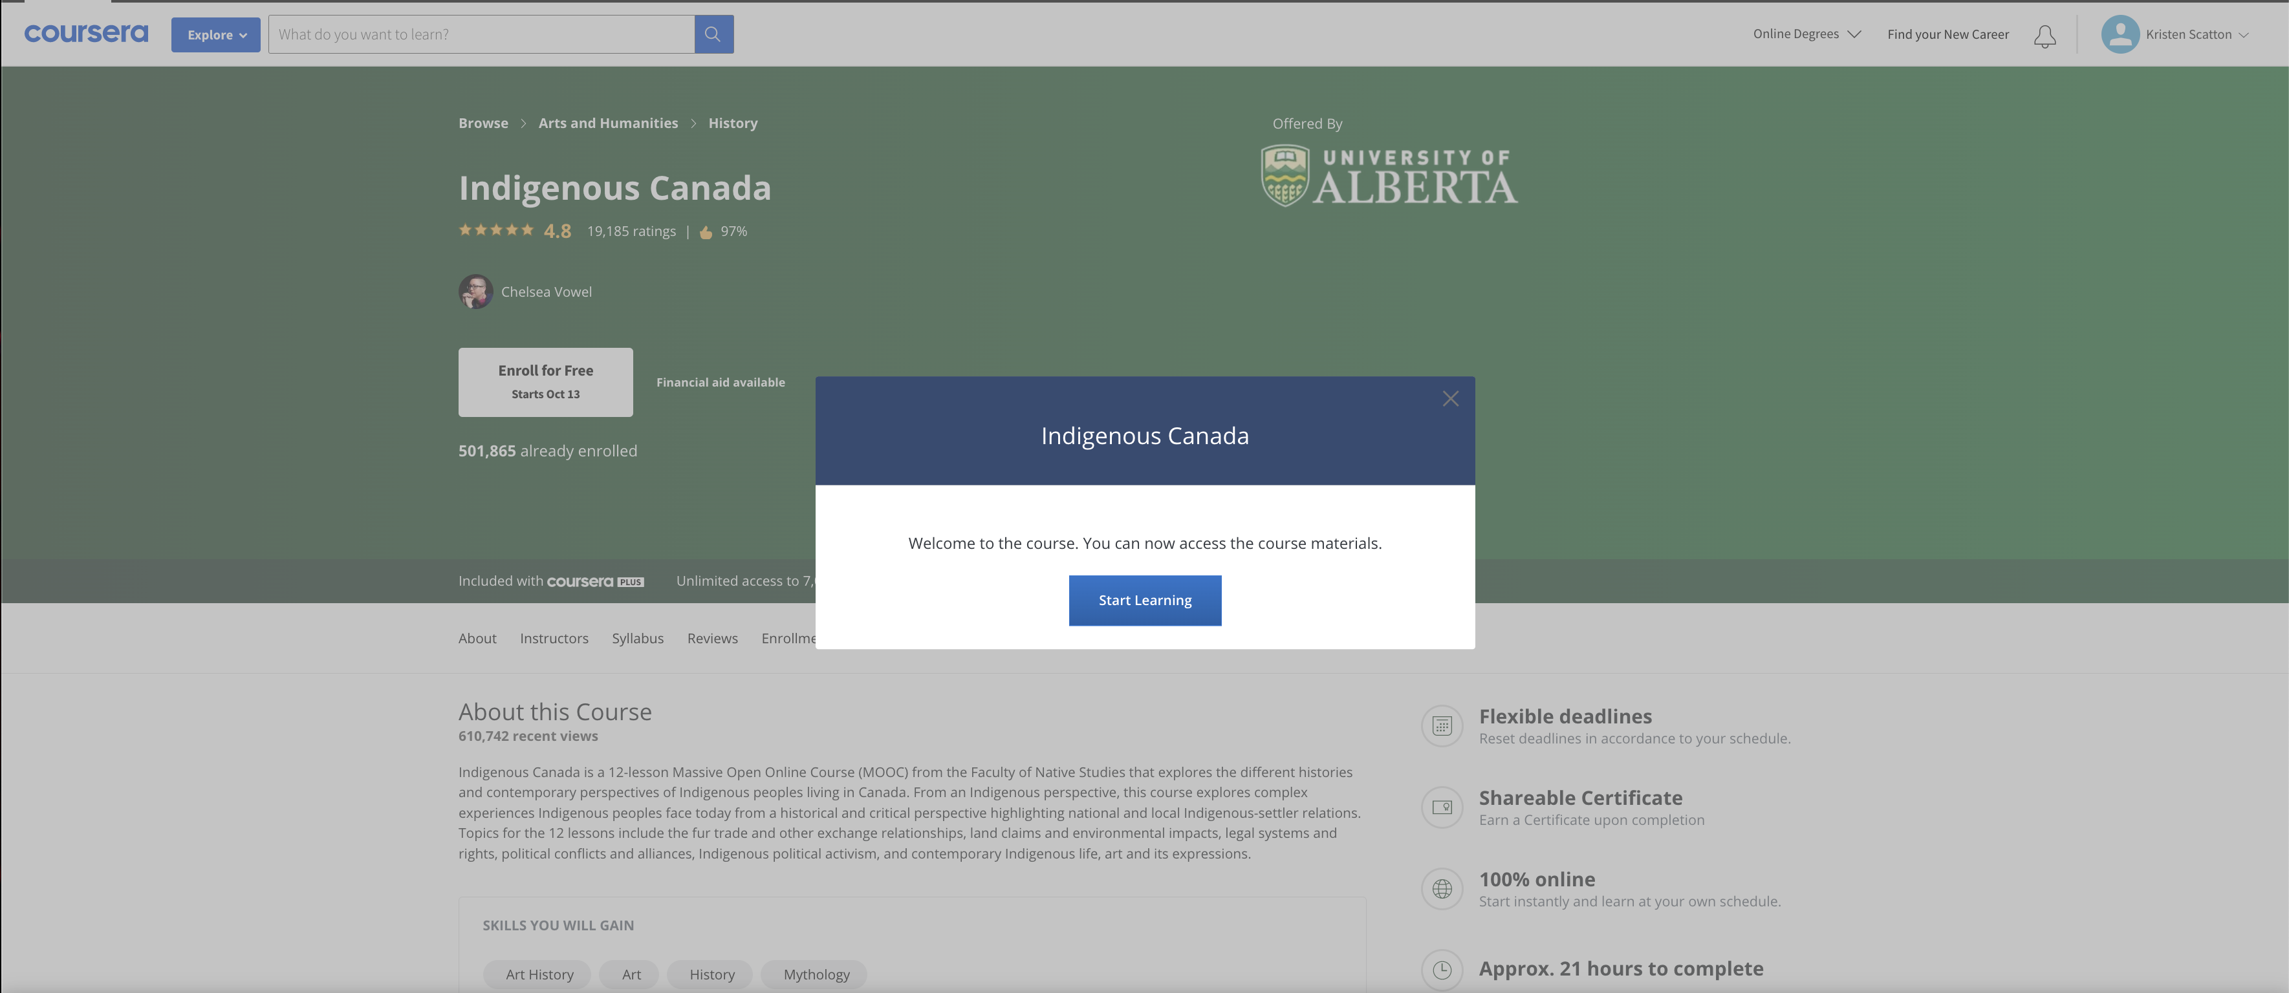The width and height of the screenshot is (2289, 993).
Task: Click the Flexible deadlines calendar icon
Action: (1441, 725)
